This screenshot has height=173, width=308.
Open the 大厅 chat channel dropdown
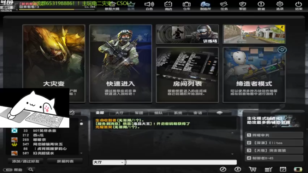[109, 162]
